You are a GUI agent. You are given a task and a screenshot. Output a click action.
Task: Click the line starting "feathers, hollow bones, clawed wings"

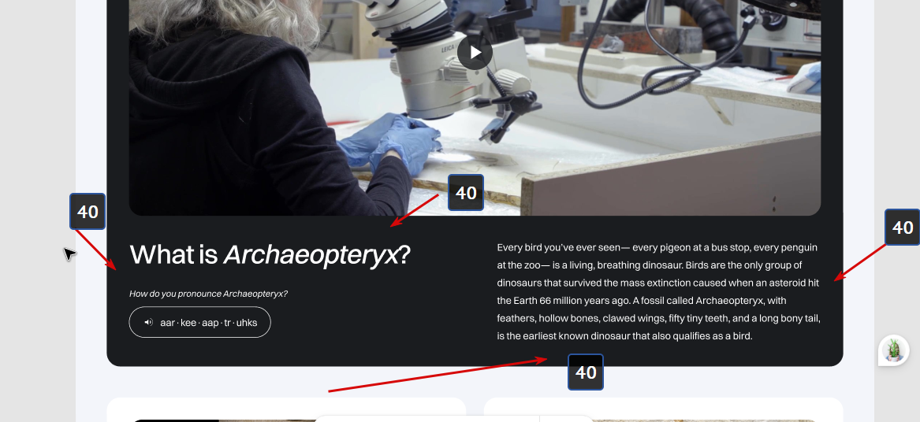click(x=658, y=319)
